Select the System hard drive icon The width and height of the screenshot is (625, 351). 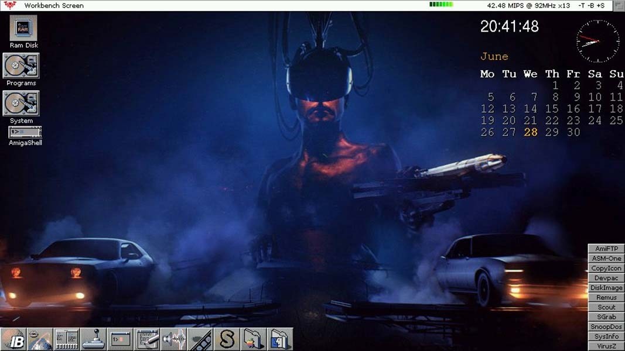tap(21, 103)
